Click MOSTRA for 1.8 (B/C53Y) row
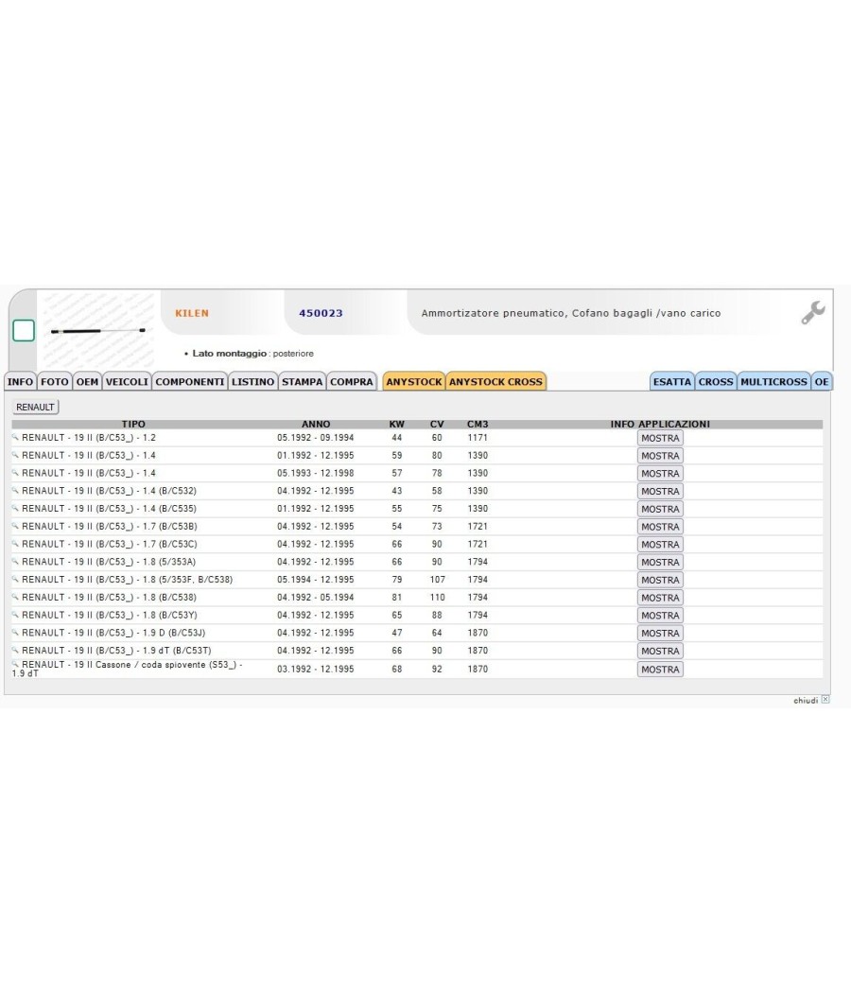The height and width of the screenshot is (993, 851). pyautogui.click(x=660, y=616)
